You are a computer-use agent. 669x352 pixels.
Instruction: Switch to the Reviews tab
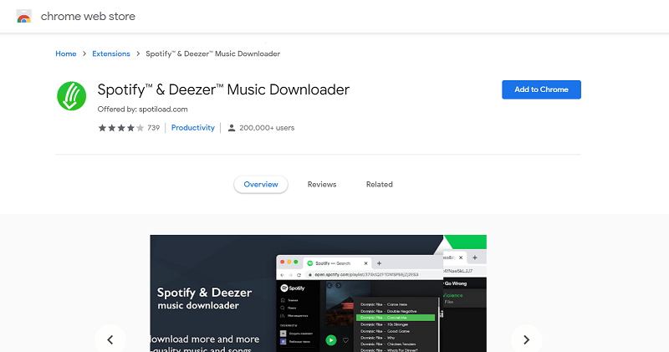(322, 184)
